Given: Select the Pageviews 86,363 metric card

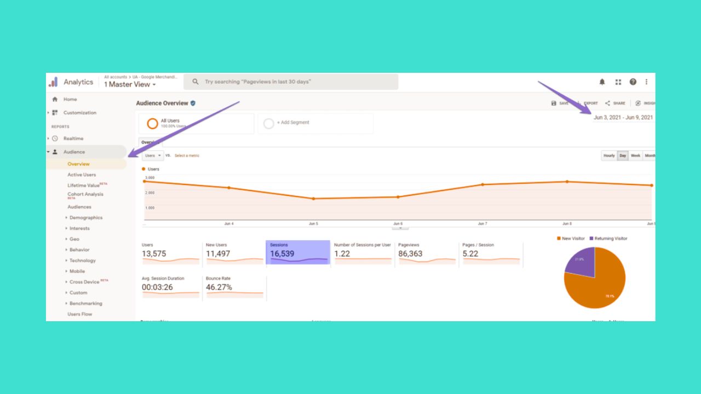Looking at the screenshot, I should click(x=427, y=253).
